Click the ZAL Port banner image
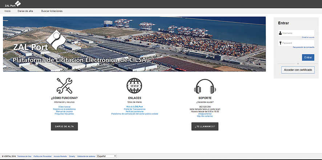This screenshot has width=322, height=160. point(134,44)
